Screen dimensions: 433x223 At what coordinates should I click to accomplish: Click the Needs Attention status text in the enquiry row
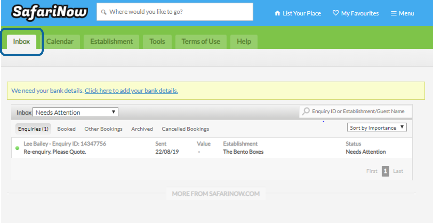pyautogui.click(x=366, y=152)
